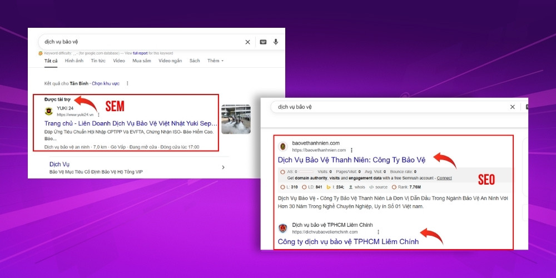Image resolution: width=556 pixels, height=278 pixels.
Task: Open the 'Video ngắn' tab
Action: [x=170, y=61]
